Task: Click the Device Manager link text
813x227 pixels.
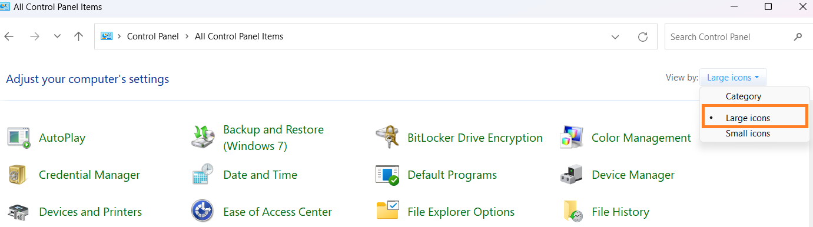Action: click(x=633, y=175)
